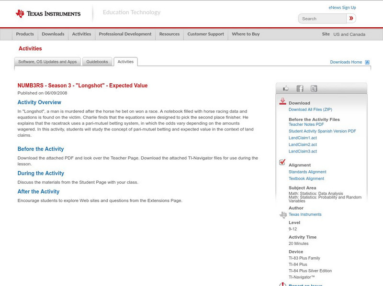Click the Texas Instruments logo
Image resolution: width=383 pixels, height=286 pixels.
pos(48,14)
